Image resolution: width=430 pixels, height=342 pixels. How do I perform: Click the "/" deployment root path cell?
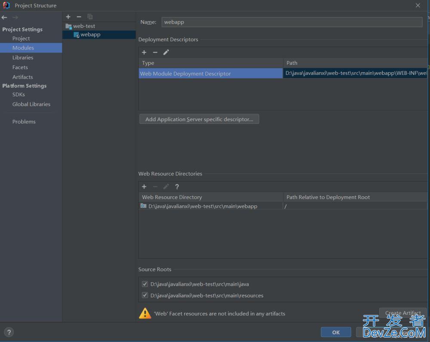click(355, 206)
